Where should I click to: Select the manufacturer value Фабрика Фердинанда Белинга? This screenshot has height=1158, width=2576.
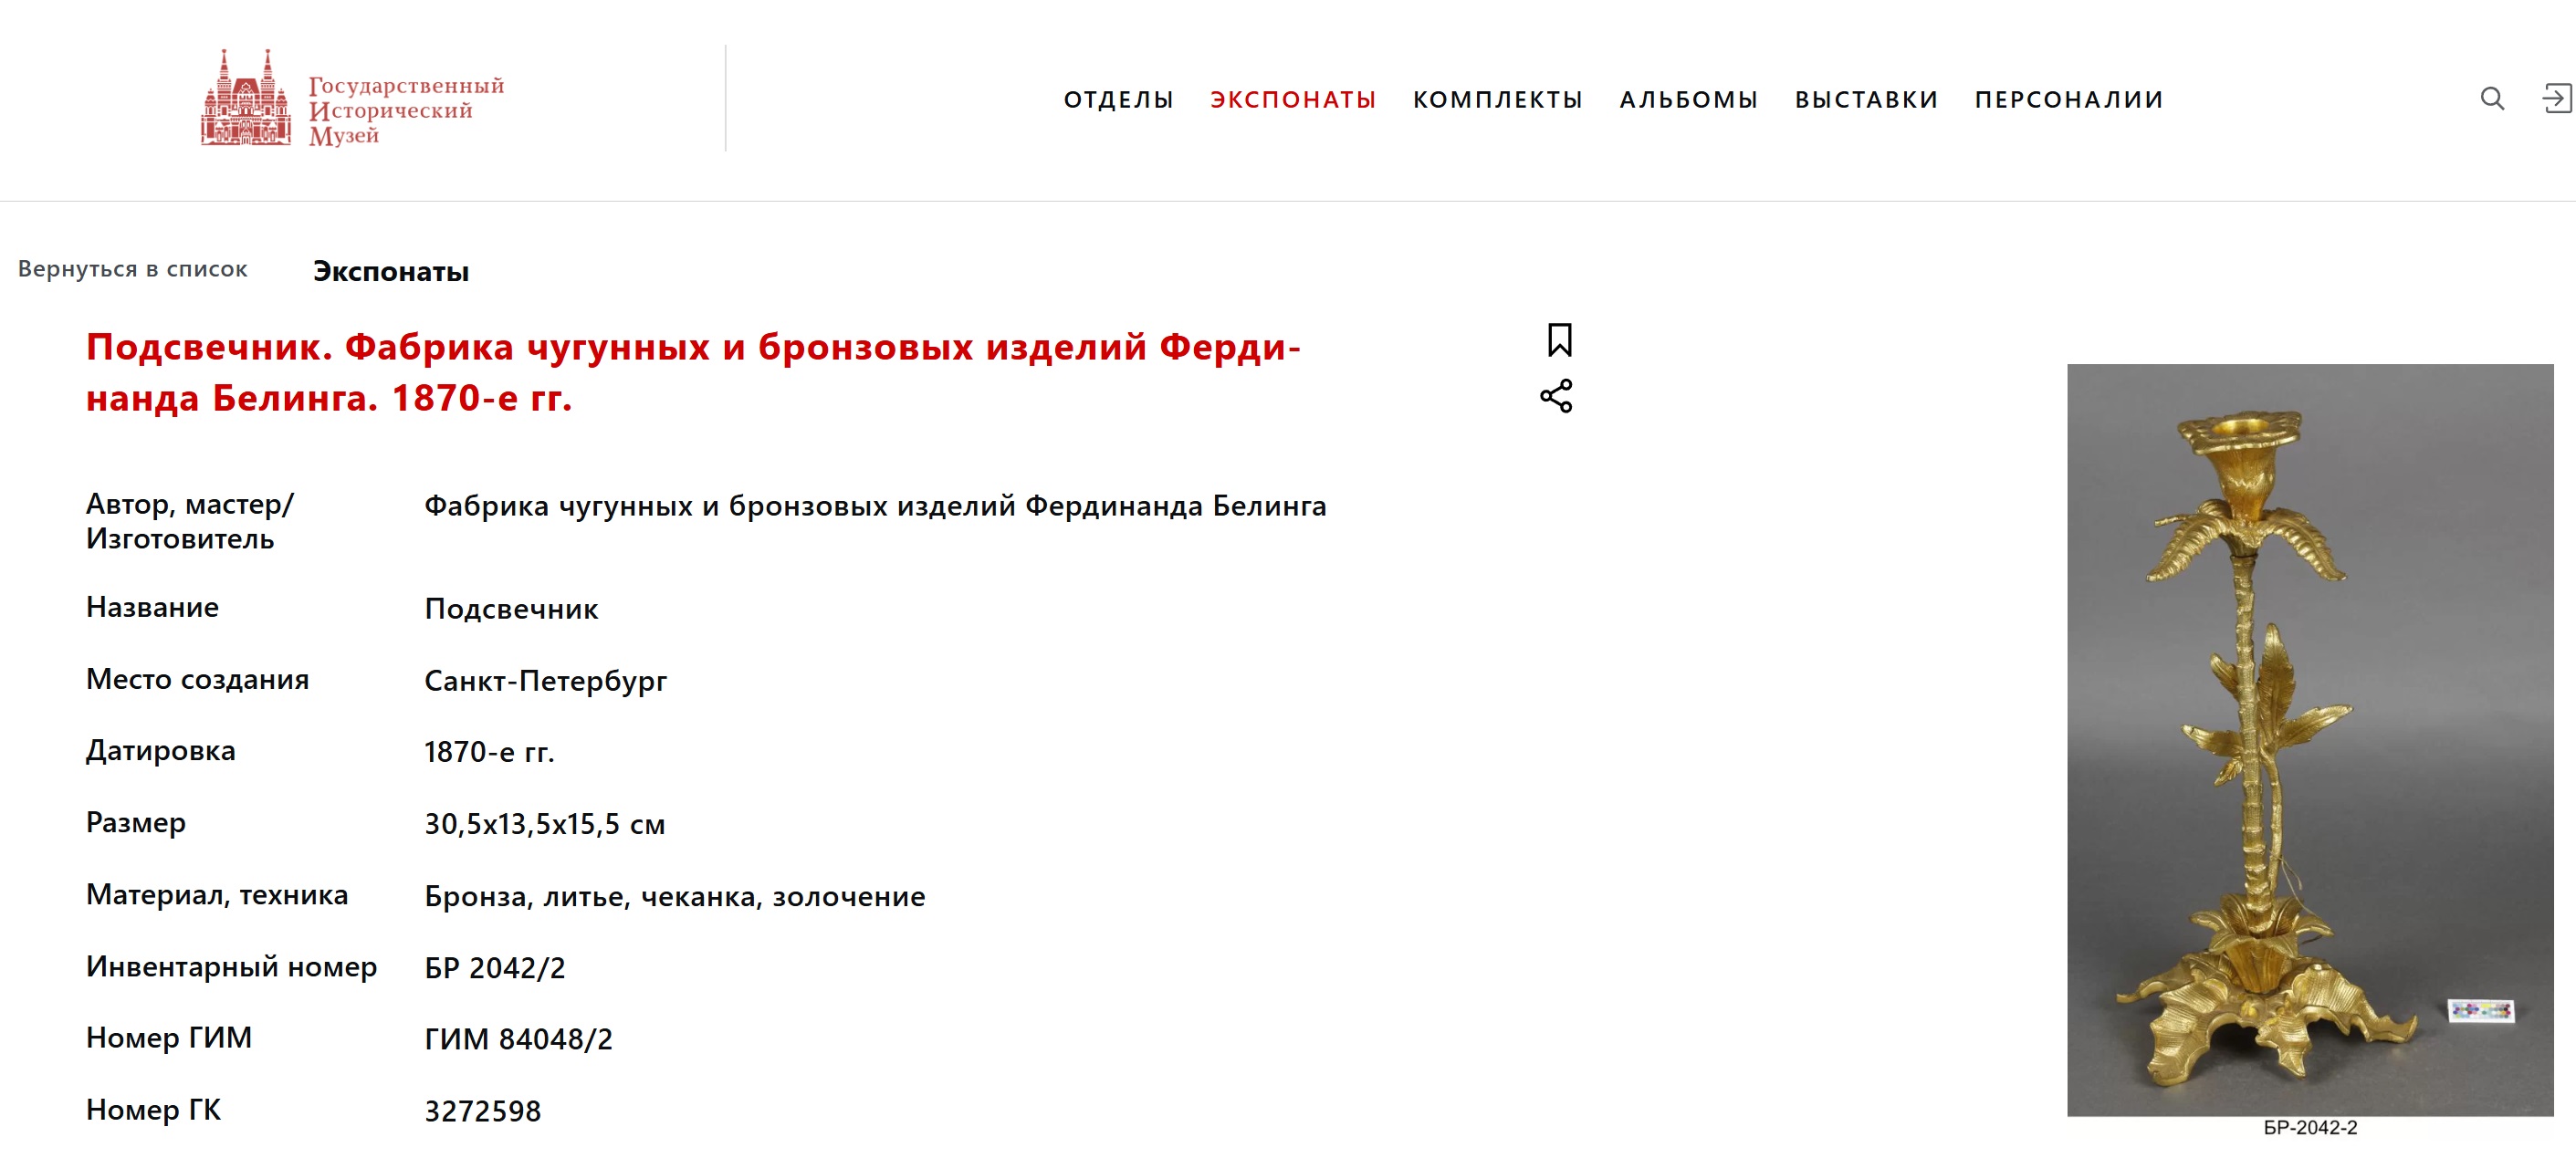click(875, 506)
